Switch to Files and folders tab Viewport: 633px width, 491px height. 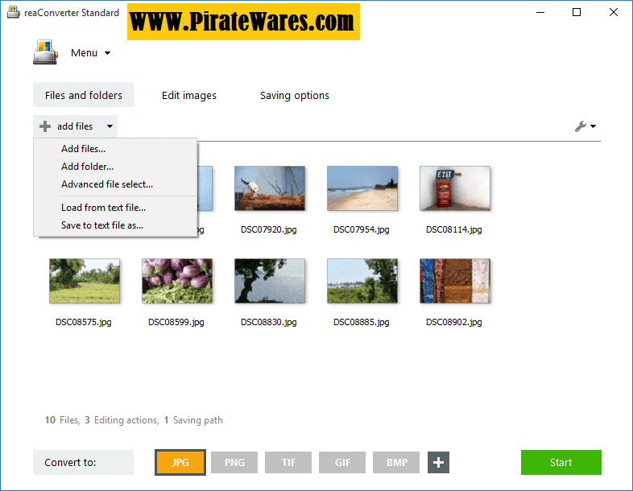coord(83,95)
